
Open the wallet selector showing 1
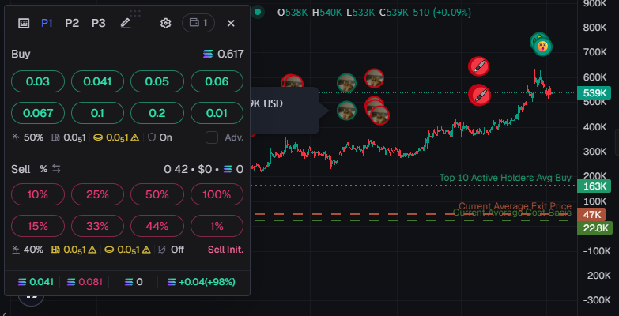[198, 23]
